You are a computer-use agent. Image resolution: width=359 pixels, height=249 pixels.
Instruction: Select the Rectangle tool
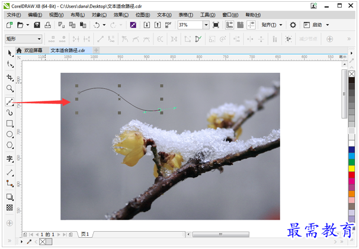[9, 124]
